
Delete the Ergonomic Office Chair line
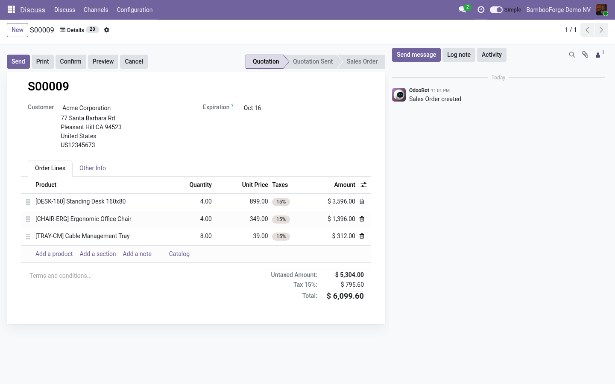[x=362, y=219]
